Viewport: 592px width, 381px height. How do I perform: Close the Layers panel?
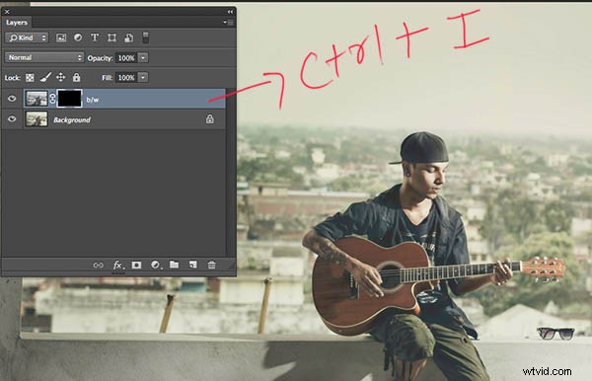(7, 12)
